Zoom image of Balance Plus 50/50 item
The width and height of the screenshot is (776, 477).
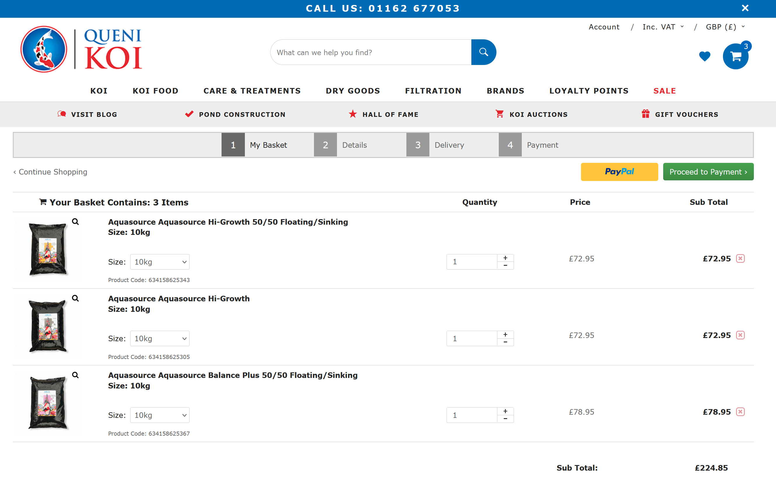click(x=75, y=375)
